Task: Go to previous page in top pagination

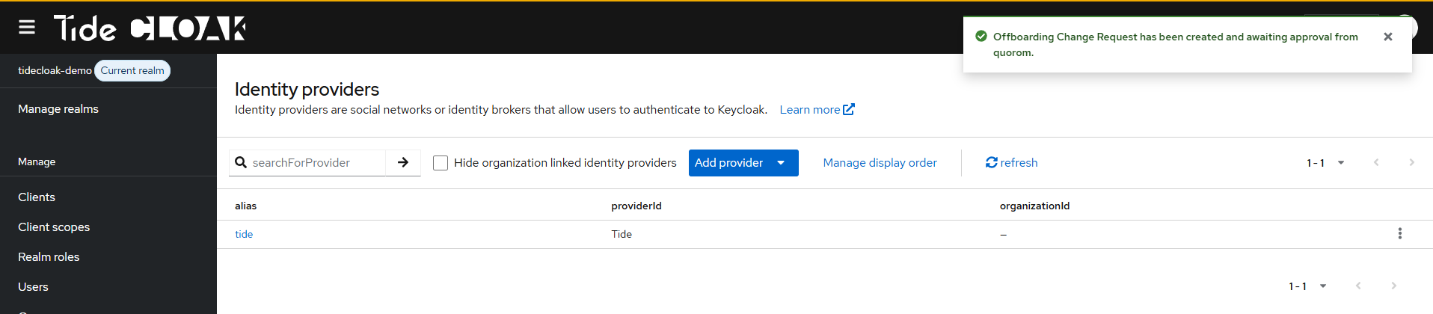Action: coord(1376,162)
